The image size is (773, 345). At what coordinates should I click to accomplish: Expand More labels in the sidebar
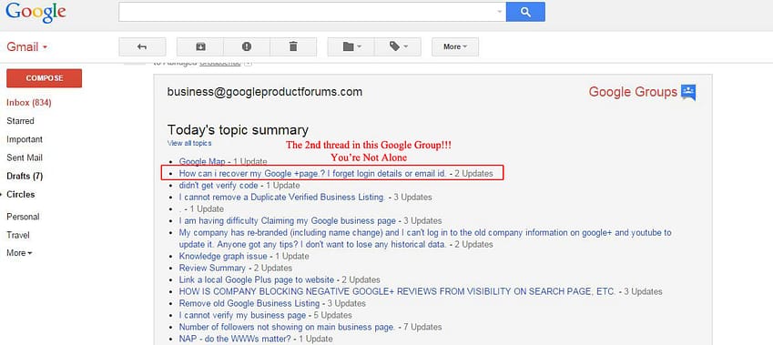19,253
